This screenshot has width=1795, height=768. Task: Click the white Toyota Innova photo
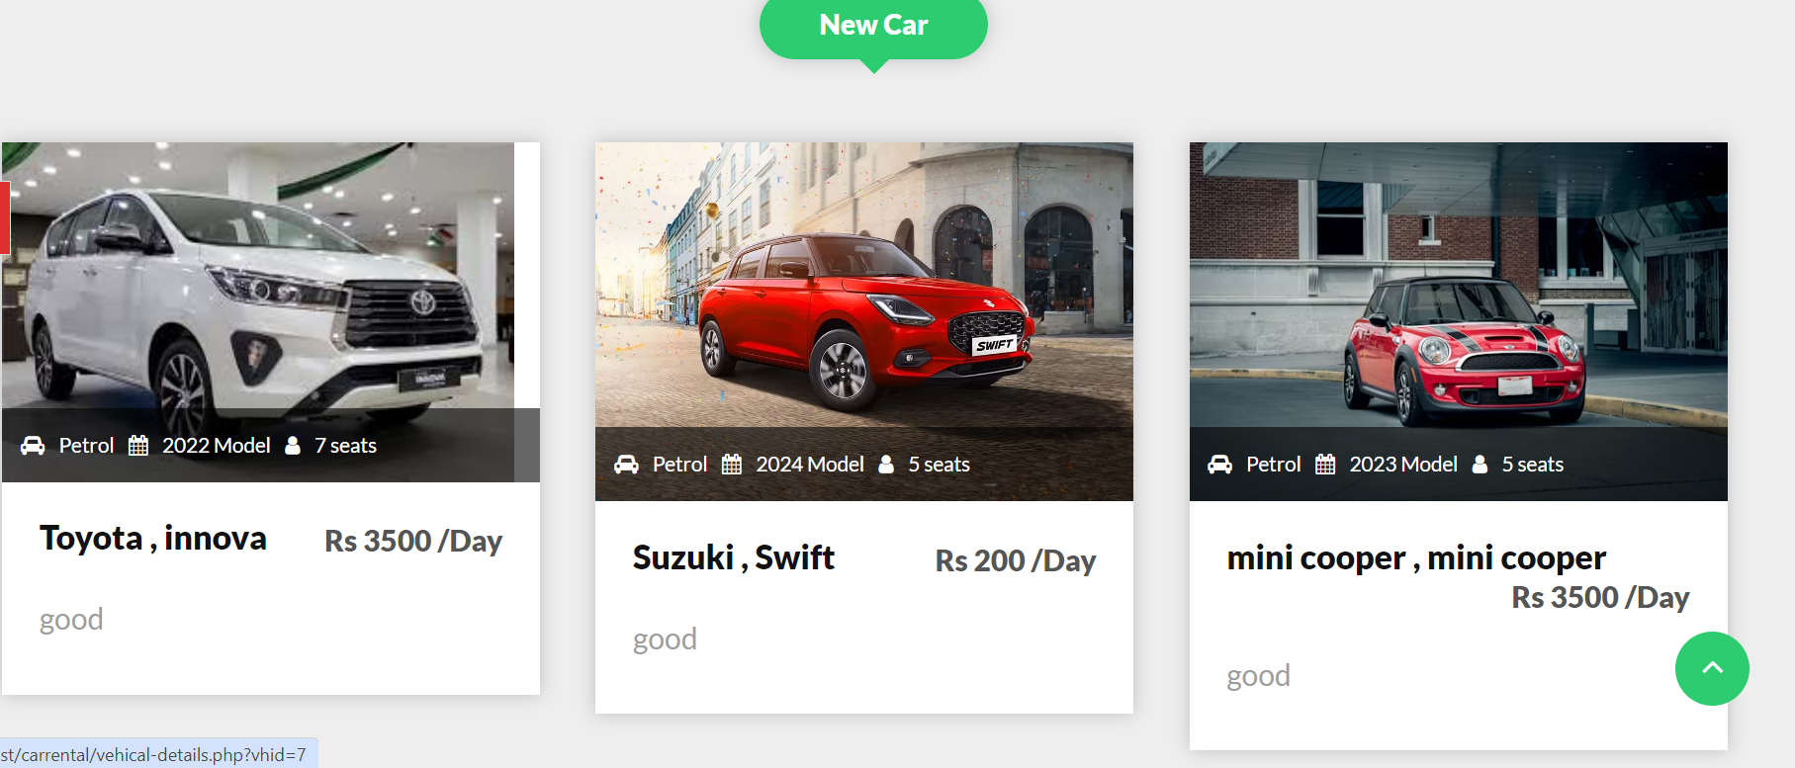pyautogui.click(x=257, y=277)
